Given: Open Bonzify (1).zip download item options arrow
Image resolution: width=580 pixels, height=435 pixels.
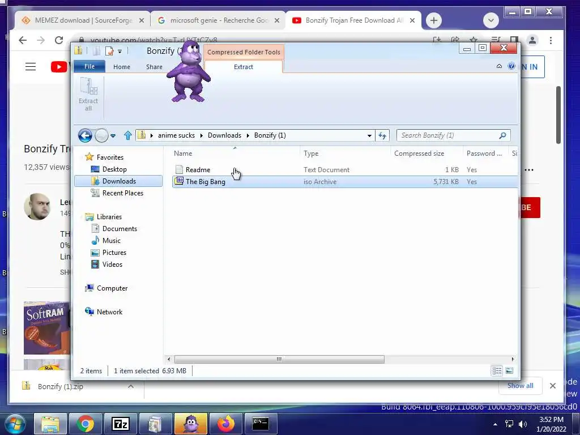Looking at the screenshot, I should click(131, 386).
